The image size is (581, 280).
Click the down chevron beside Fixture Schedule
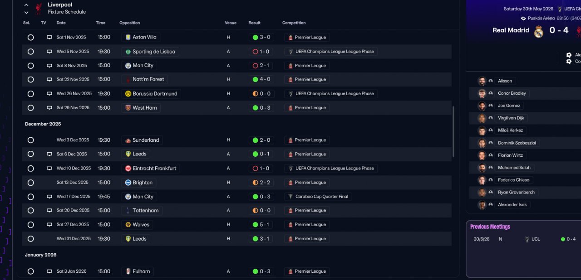(x=26, y=13)
